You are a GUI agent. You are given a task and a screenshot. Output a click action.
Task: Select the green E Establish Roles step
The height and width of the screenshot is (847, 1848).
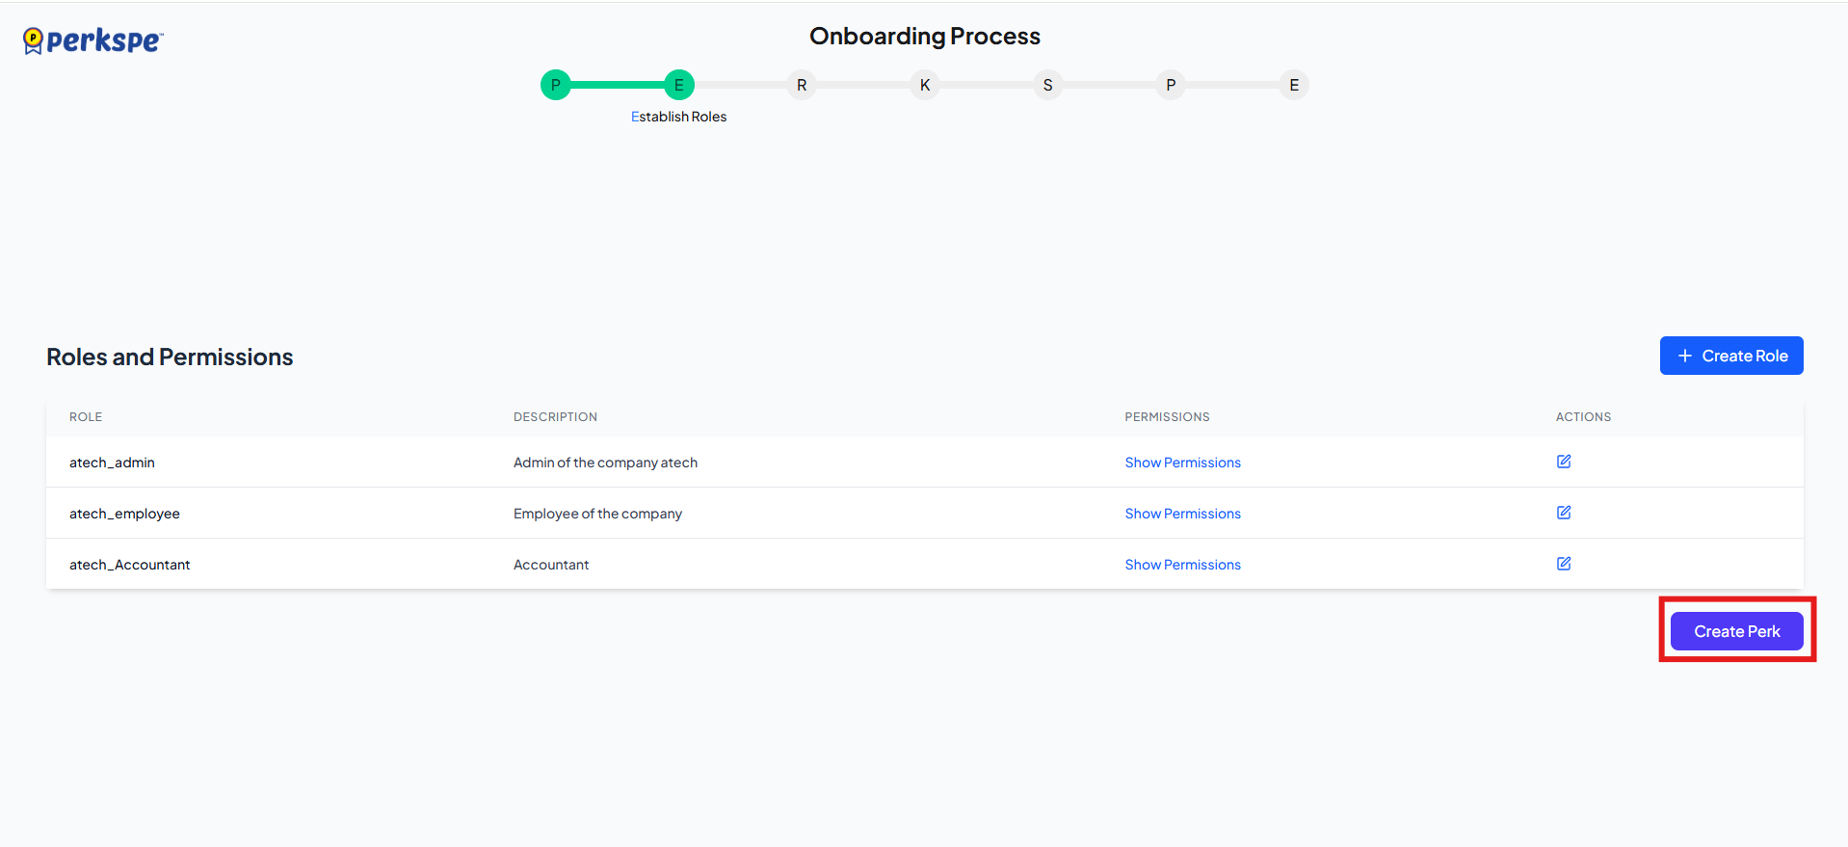[679, 85]
